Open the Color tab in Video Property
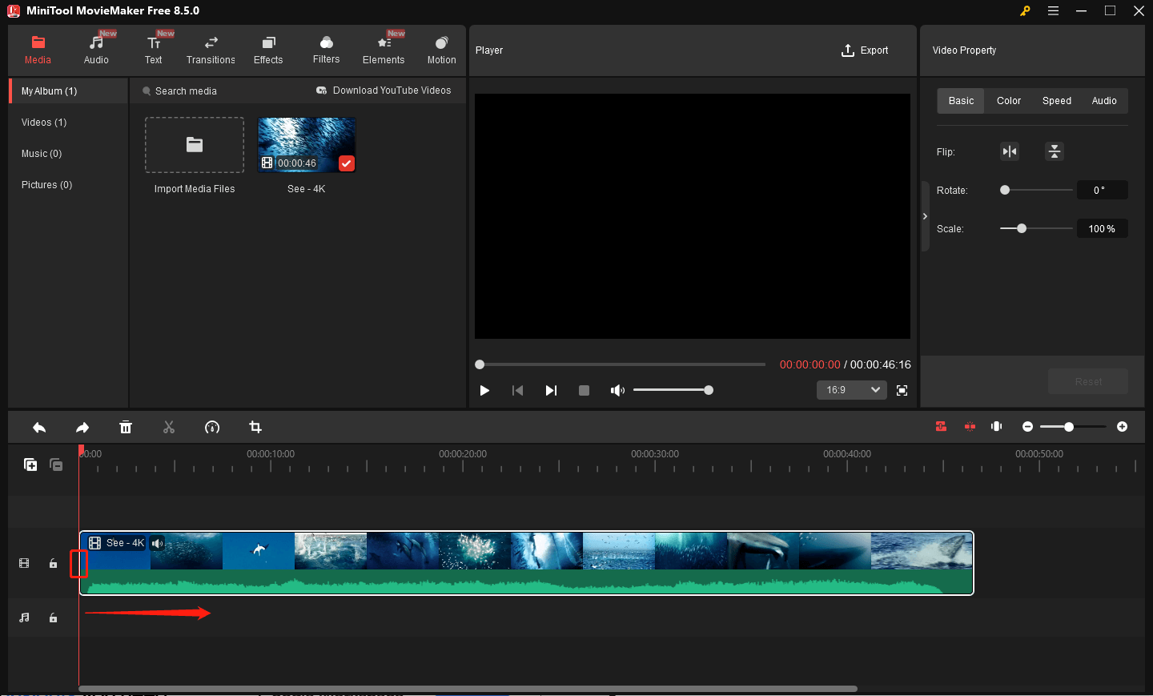The image size is (1153, 696). point(1009,101)
